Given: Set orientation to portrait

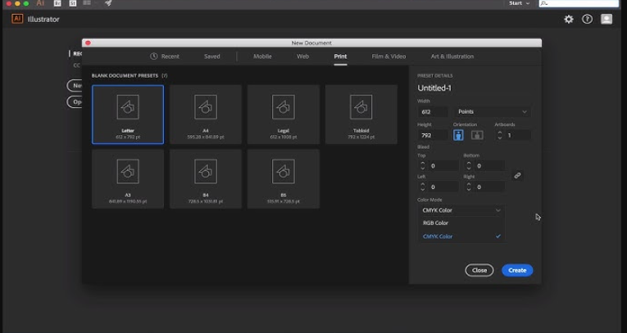Looking at the screenshot, I should 458,135.
